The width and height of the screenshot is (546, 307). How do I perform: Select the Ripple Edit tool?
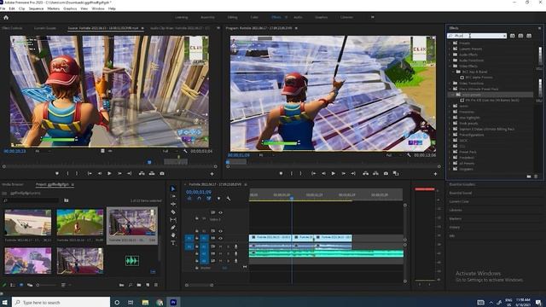tap(173, 204)
